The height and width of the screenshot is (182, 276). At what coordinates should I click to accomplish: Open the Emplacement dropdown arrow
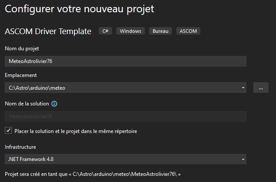point(243,88)
